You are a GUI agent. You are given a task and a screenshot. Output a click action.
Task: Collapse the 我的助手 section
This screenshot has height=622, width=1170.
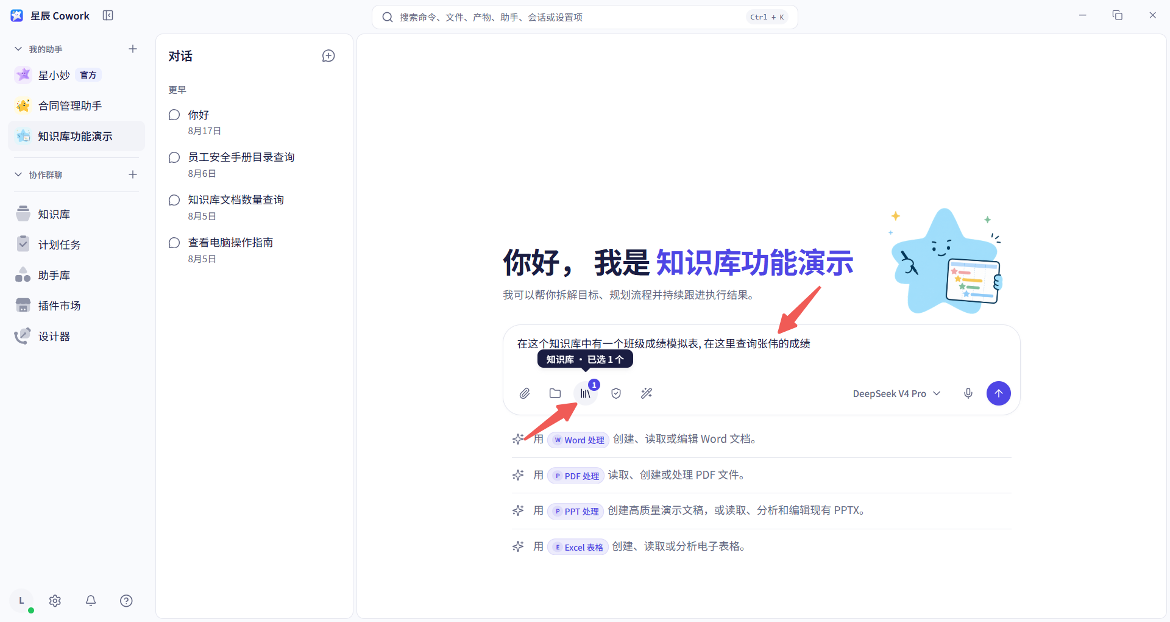click(18, 49)
